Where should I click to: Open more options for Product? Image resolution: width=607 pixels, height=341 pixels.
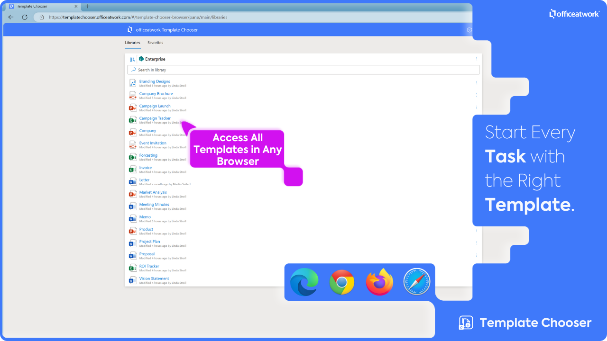tap(477, 231)
